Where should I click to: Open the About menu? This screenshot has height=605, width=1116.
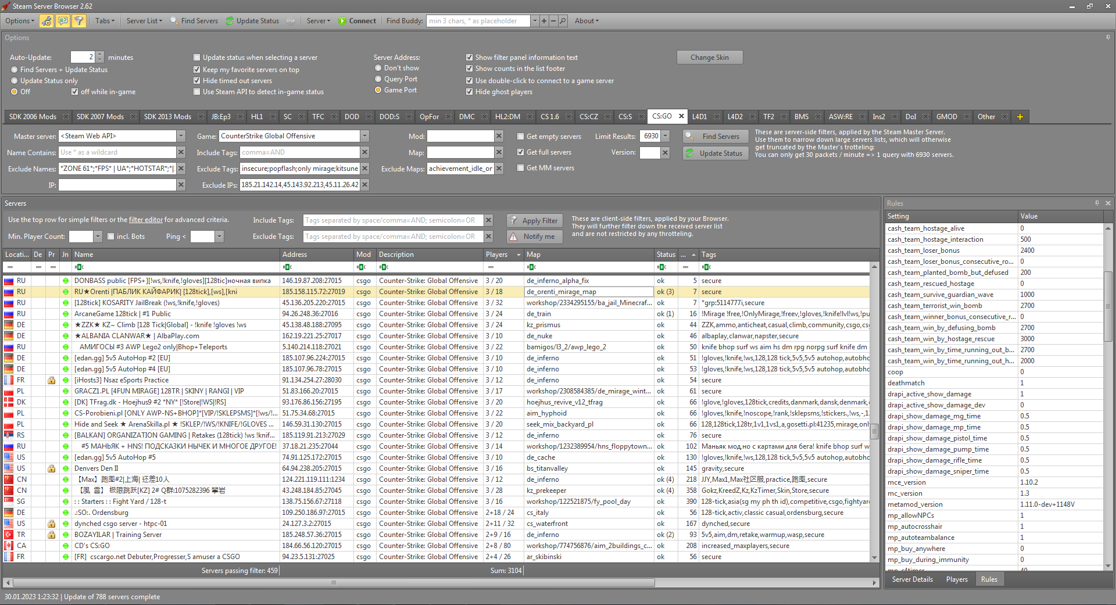(586, 21)
